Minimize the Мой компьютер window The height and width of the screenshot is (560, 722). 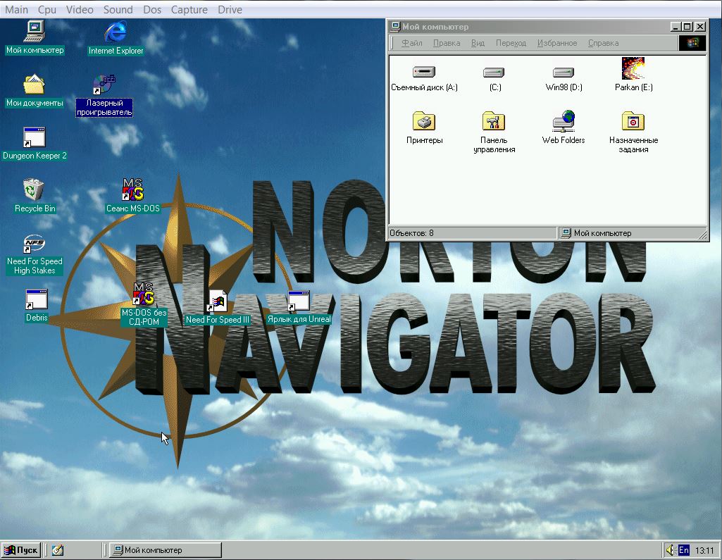(675, 27)
